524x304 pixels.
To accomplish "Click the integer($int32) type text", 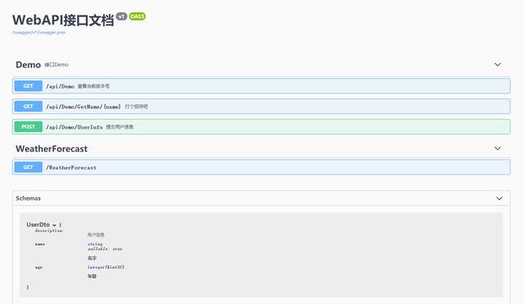I will click(106, 267).
